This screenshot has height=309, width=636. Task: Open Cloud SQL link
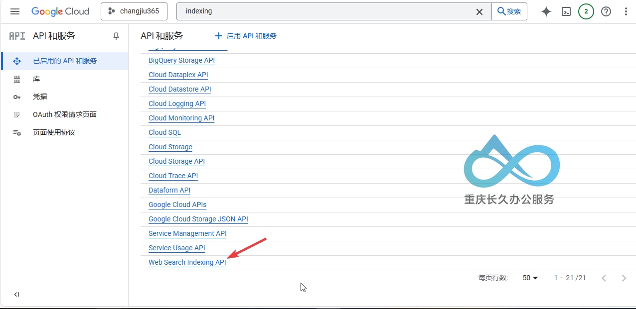pyautogui.click(x=164, y=132)
